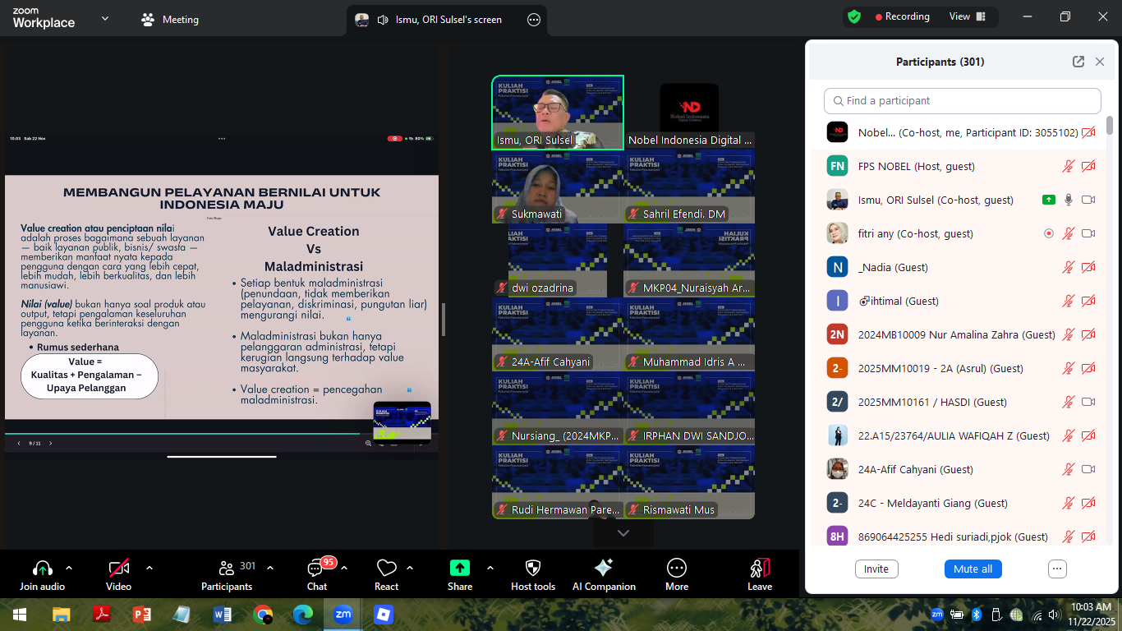Image resolution: width=1122 pixels, height=631 pixels.
Task: Open Host tools
Action: (533, 573)
